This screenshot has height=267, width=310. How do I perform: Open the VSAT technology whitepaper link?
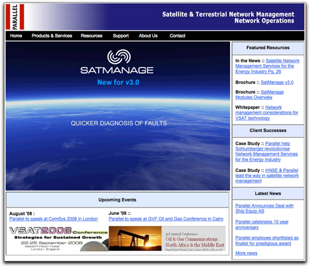tap(267, 113)
